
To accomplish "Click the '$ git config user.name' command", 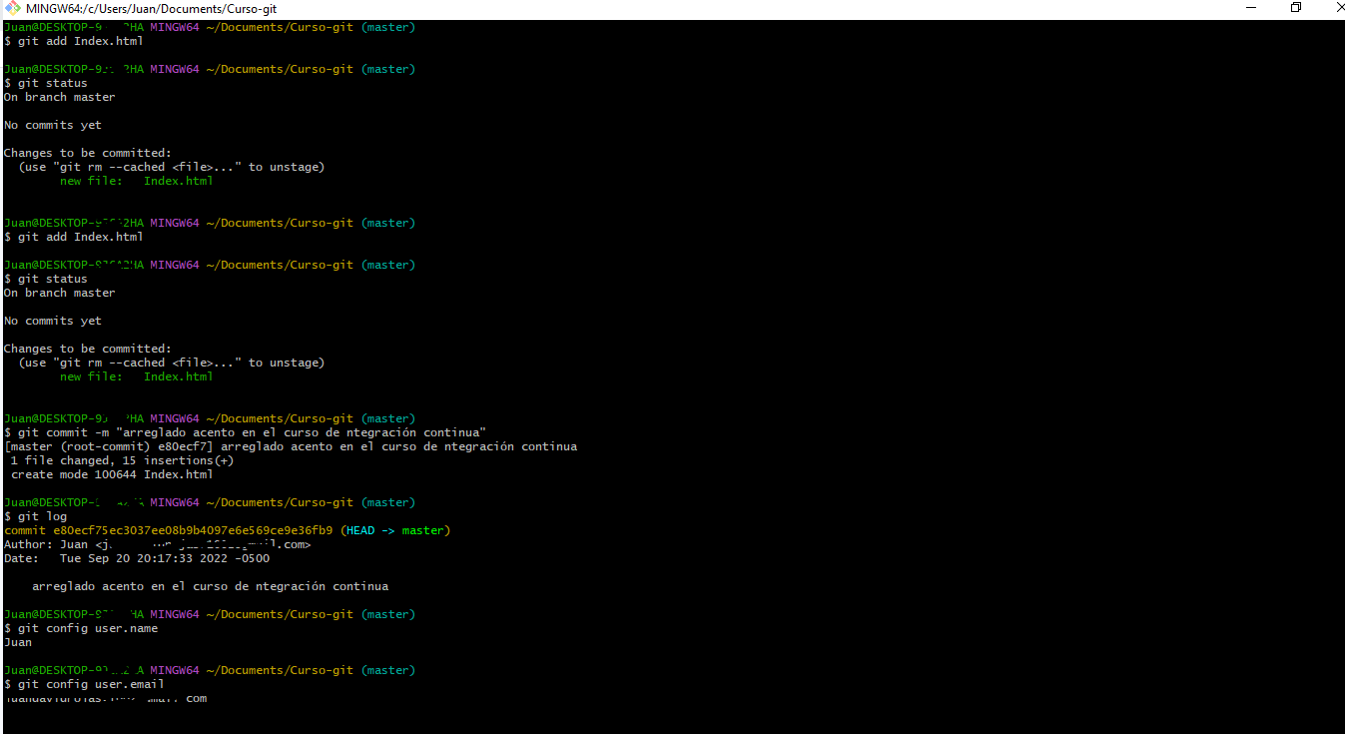I will pos(81,628).
